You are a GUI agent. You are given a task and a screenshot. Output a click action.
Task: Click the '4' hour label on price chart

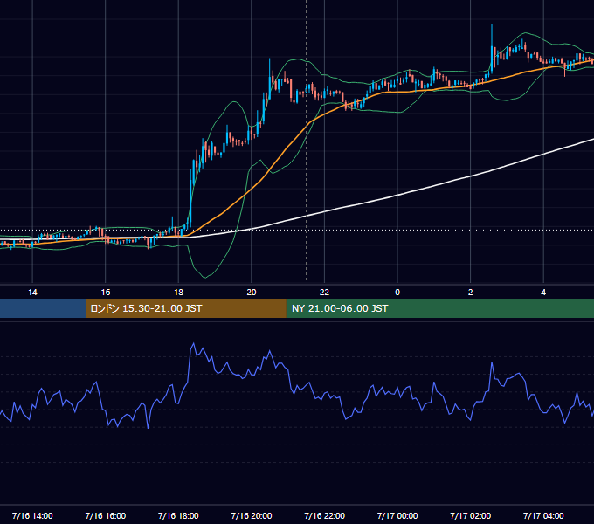pyautogui.click(x=543, y=293)
